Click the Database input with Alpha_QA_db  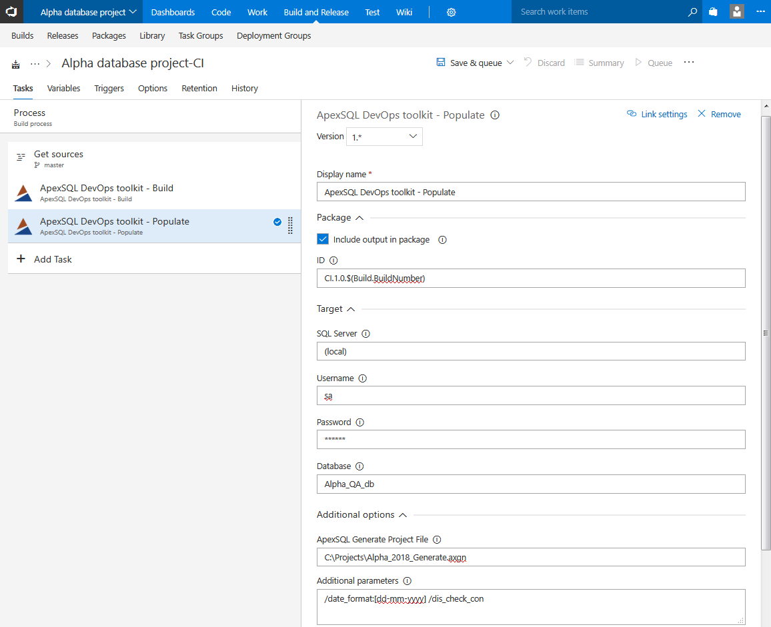coord(530,484)
